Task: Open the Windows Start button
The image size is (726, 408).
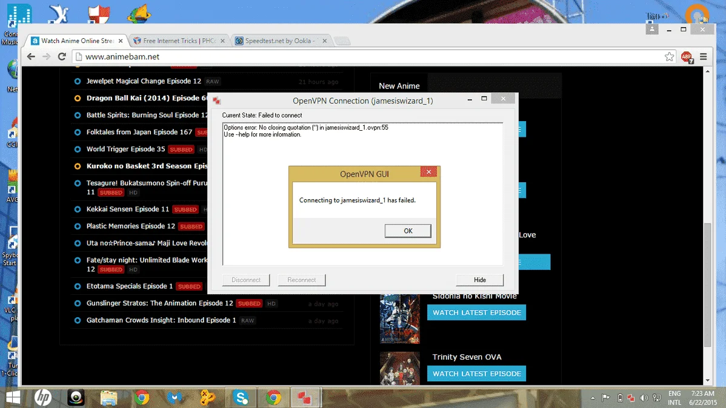Action: click(x=13, y=397)
